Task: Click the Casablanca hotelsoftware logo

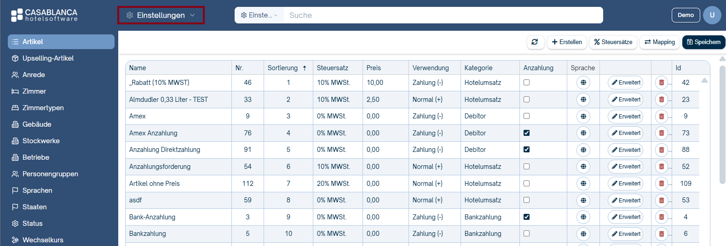Action: click(x=44, y=15)
